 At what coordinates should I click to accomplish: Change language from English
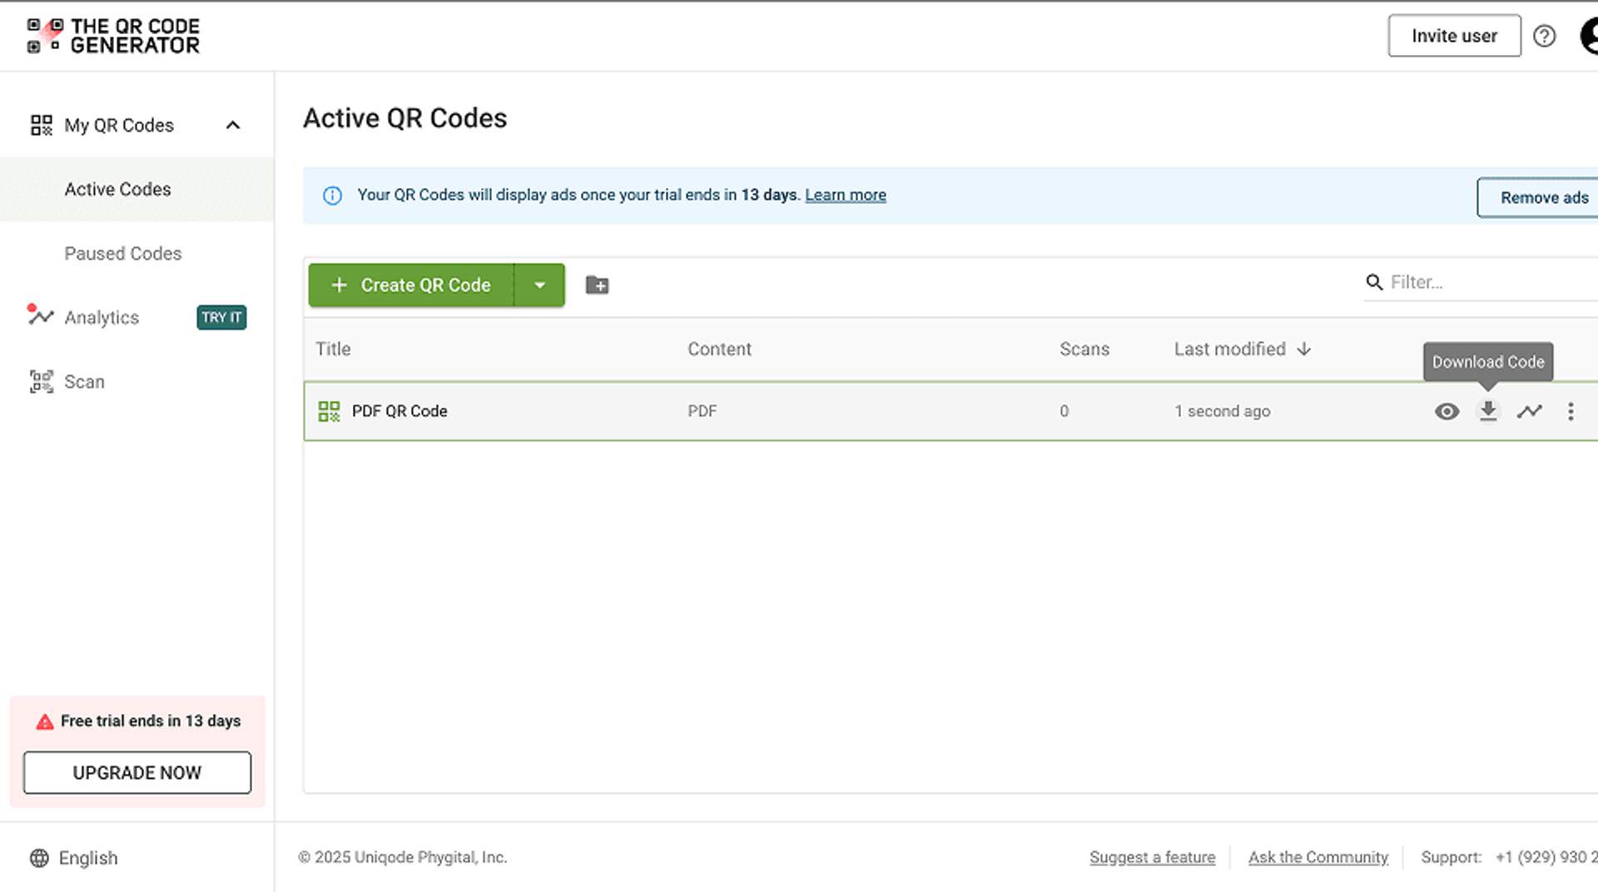(x=88, y=858)
